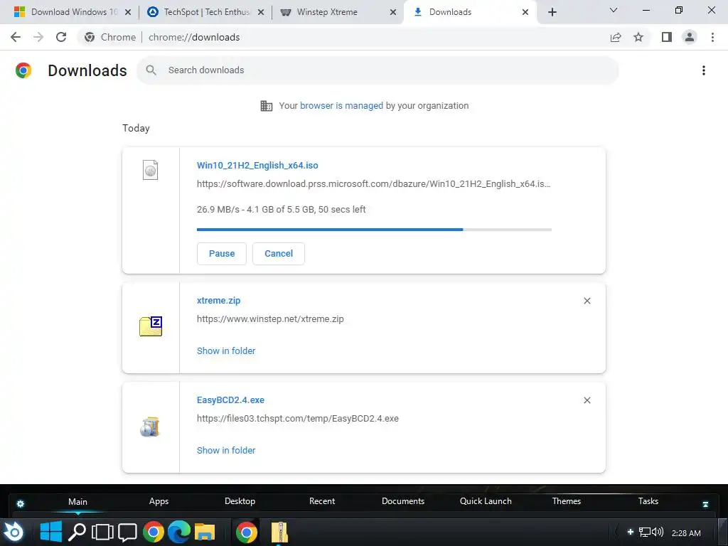Open File Explorer from taskbar
Image resolution: width=728 pixels, height=546 pixels.
pos(205,532)
